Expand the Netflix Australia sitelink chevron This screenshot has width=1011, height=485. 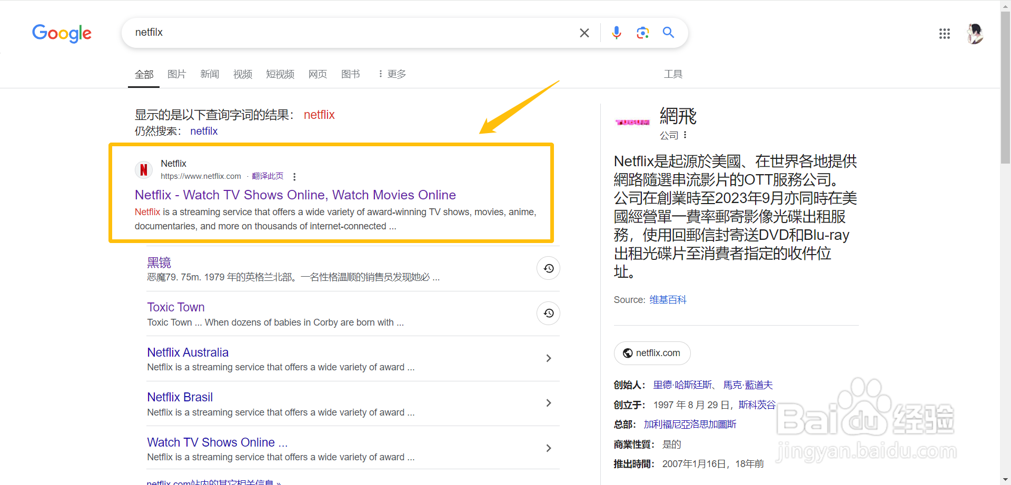click(x=548, y=358)
